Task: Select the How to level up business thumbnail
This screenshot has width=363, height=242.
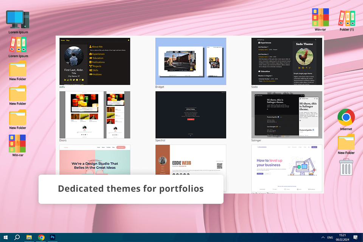Action: point(287,168)
